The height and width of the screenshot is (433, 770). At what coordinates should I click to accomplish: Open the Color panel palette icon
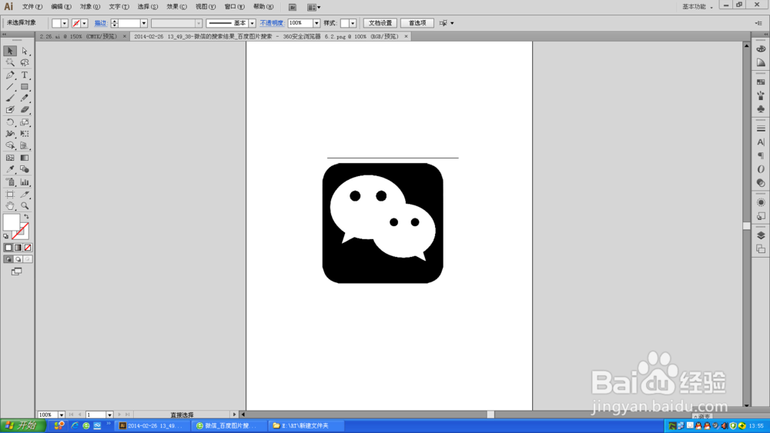[761, 49]
